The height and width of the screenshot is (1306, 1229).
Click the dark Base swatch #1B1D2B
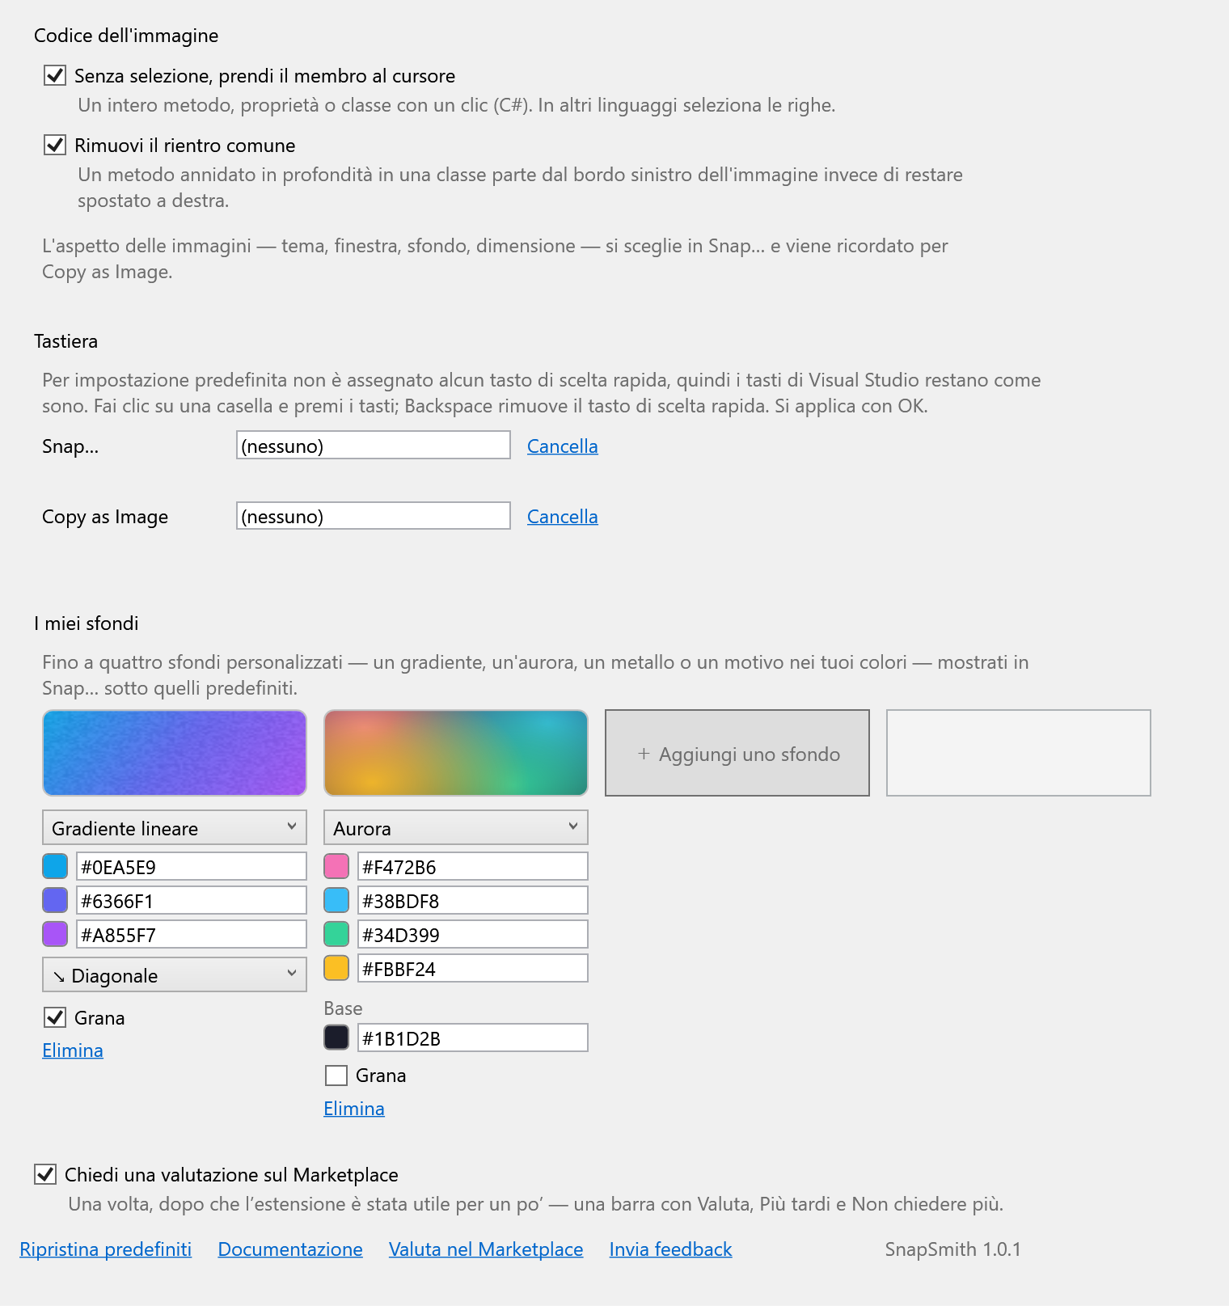[x=336, y=1038]
